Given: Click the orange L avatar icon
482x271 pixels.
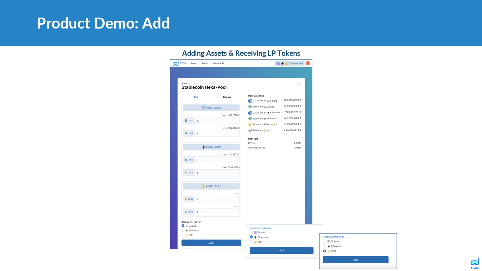Looking at the screenshot, I should click(x=308, y=63).
